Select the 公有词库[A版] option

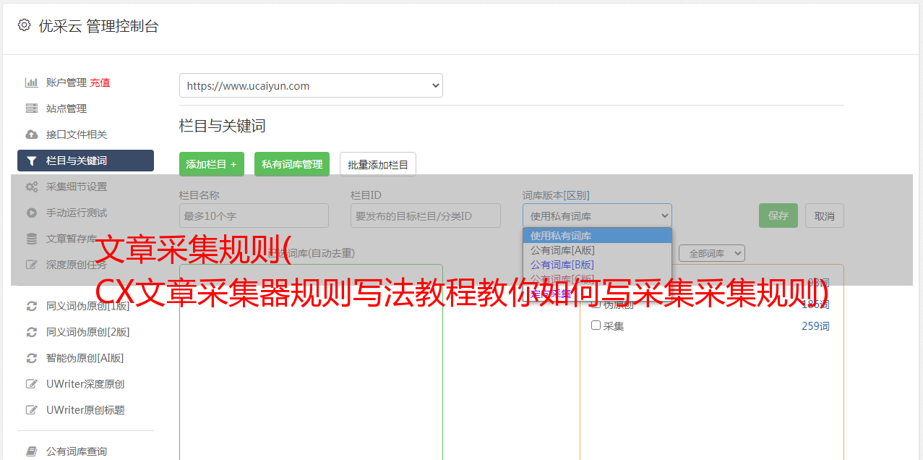(597, 250)
